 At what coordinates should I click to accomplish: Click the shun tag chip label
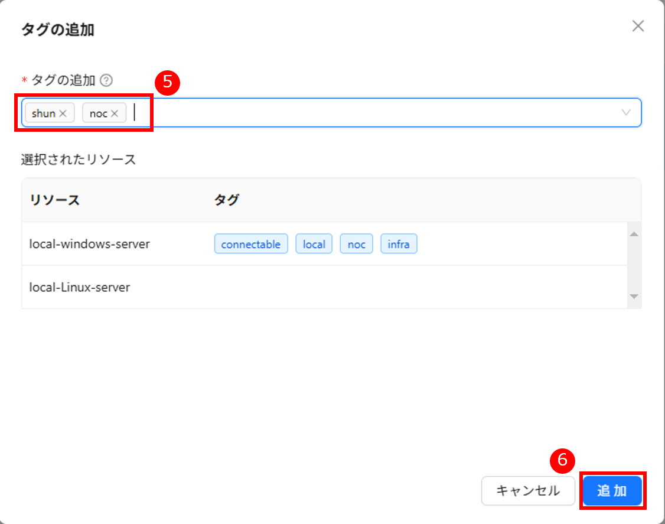[x=43, y=113]
